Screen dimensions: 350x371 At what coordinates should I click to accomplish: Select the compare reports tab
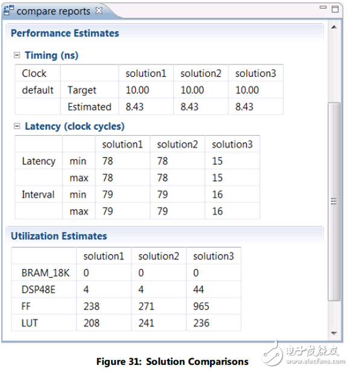[53, 11]
